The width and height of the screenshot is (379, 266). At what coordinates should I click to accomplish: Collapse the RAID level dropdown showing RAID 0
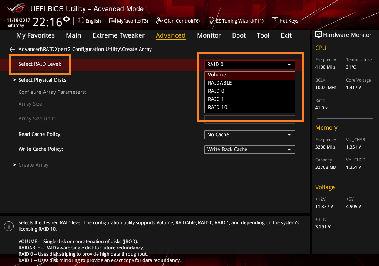tap(250, 64)
